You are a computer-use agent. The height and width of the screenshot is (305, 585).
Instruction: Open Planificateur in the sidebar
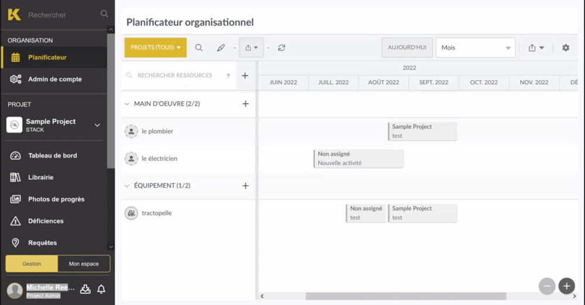(54, 57)
